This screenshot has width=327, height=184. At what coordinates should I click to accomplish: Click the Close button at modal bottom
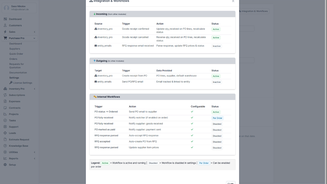pos(231,183)
